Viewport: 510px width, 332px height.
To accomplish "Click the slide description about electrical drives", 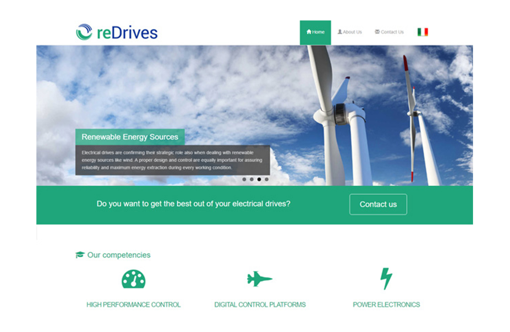I will click(x=172, y=160).
